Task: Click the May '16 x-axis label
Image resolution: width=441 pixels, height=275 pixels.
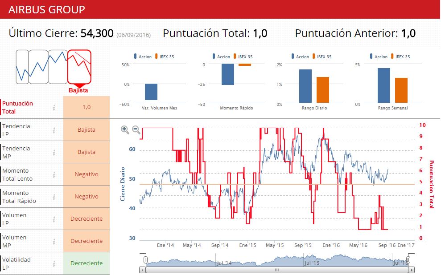Action: [358, 245]
